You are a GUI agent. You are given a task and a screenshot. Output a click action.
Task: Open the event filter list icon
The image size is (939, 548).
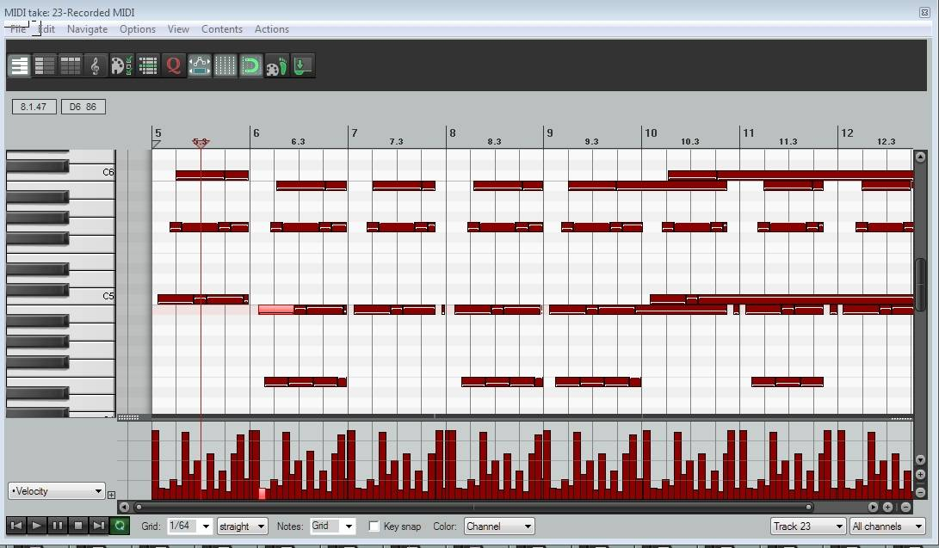pyautogui.click(x=148, y=65)
